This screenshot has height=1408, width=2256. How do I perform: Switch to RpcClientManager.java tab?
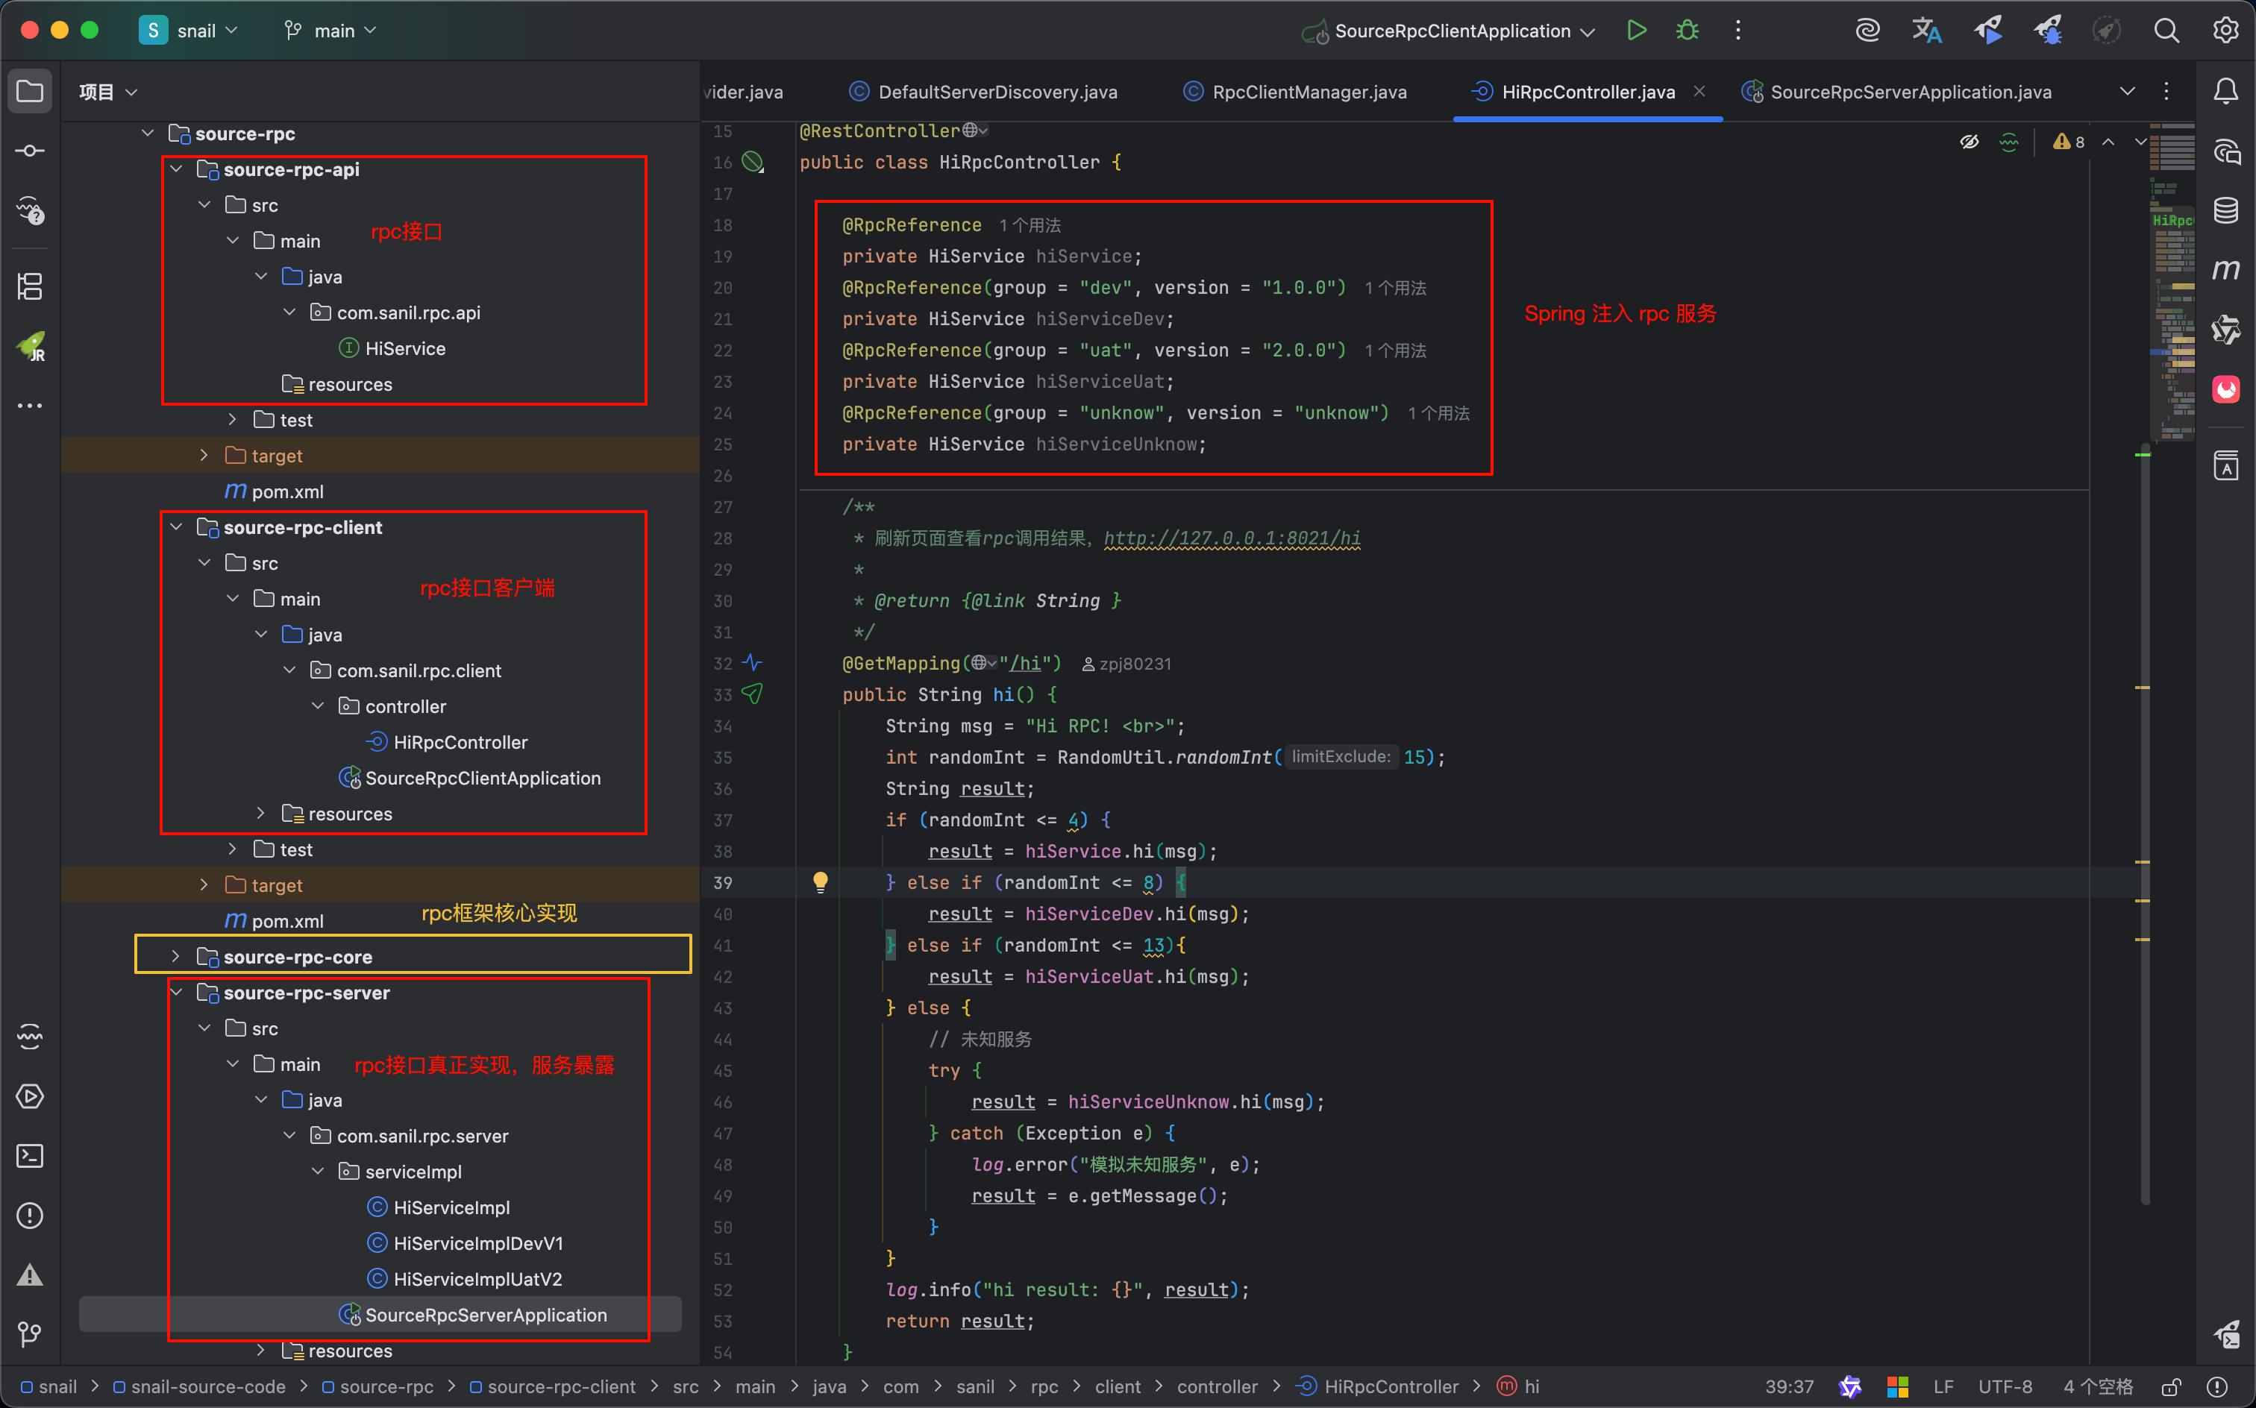pyautogui.click(x=1308, y=92)
